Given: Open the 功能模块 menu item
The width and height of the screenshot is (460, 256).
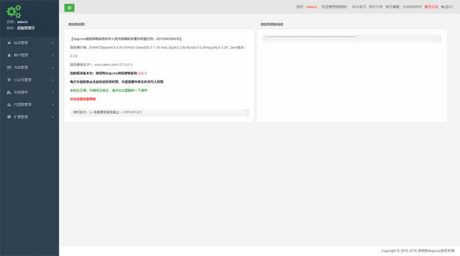Looking at the screenshot, I should coord(21,92).
